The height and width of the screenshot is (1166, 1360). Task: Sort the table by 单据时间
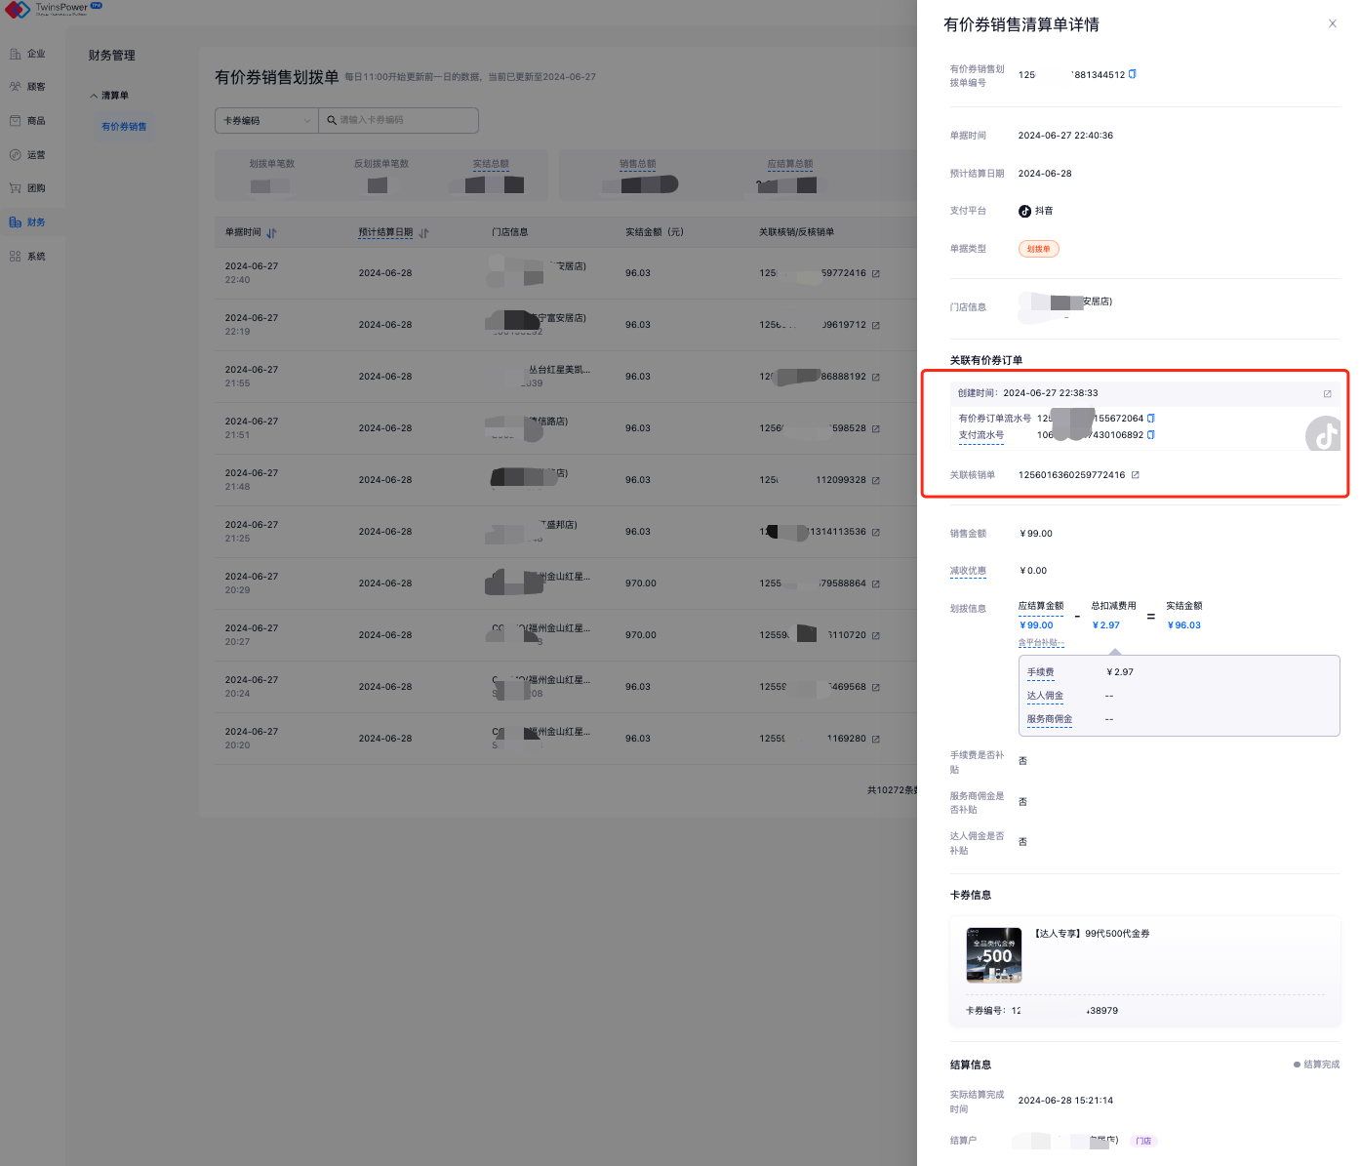tap(271, 233)
